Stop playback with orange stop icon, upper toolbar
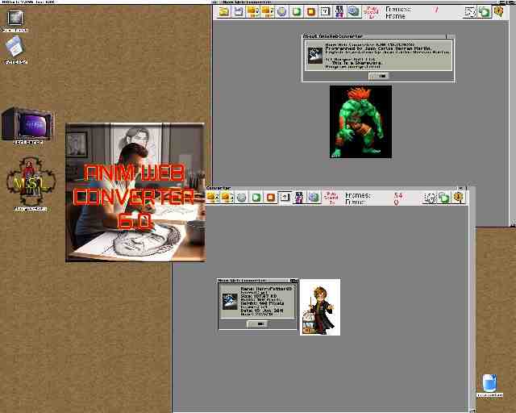Screen dimensions: 516x413 click(311, 11)
